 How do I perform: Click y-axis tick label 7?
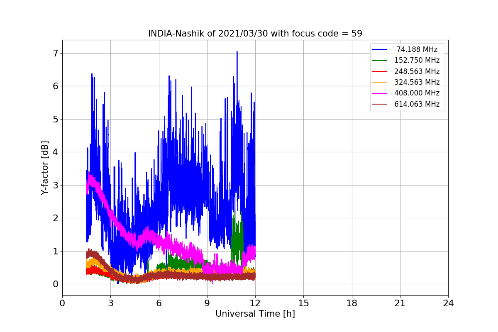click(56, 53)
